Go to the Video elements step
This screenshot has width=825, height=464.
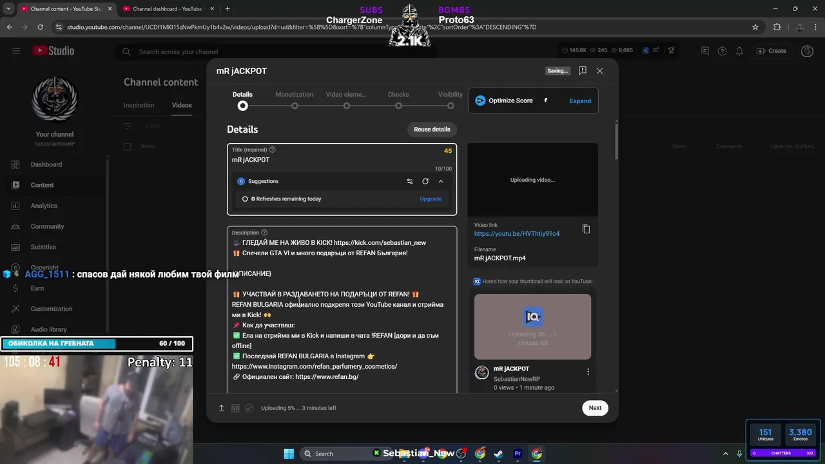(346, 101)
